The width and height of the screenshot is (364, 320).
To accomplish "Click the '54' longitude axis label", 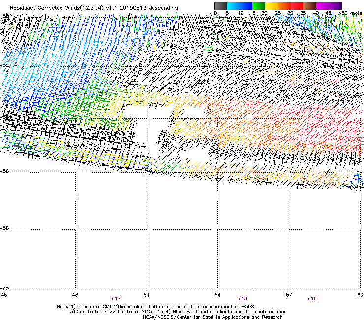I will [217, 295].
